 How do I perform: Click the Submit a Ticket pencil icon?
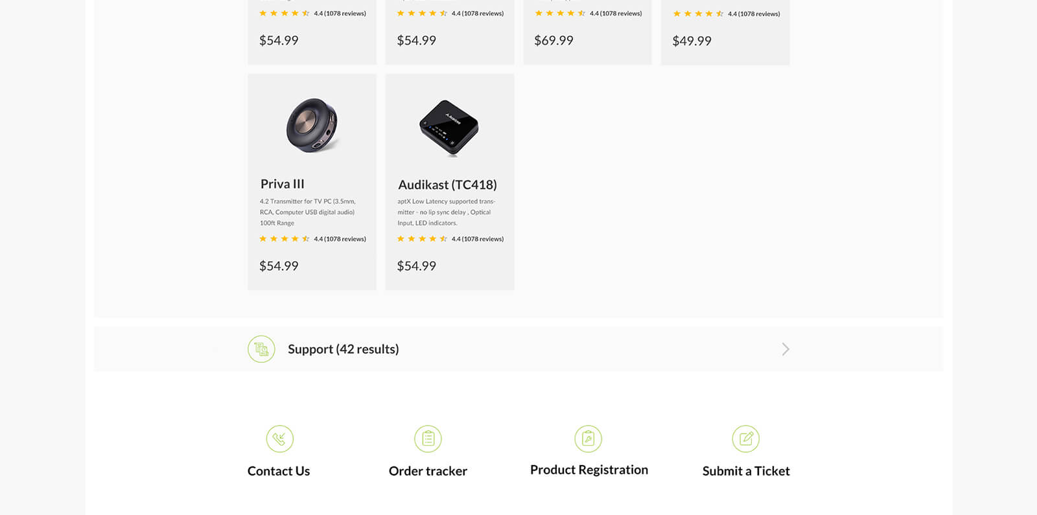(746, 439)
